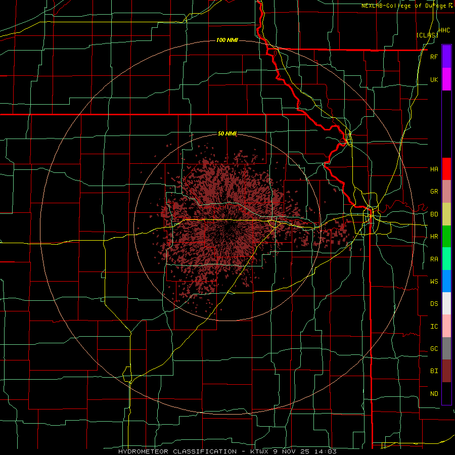The height and width of the screenshot is (455, 455).
Task: Click the radar site center of the echoes
Action: coord(227,228)
